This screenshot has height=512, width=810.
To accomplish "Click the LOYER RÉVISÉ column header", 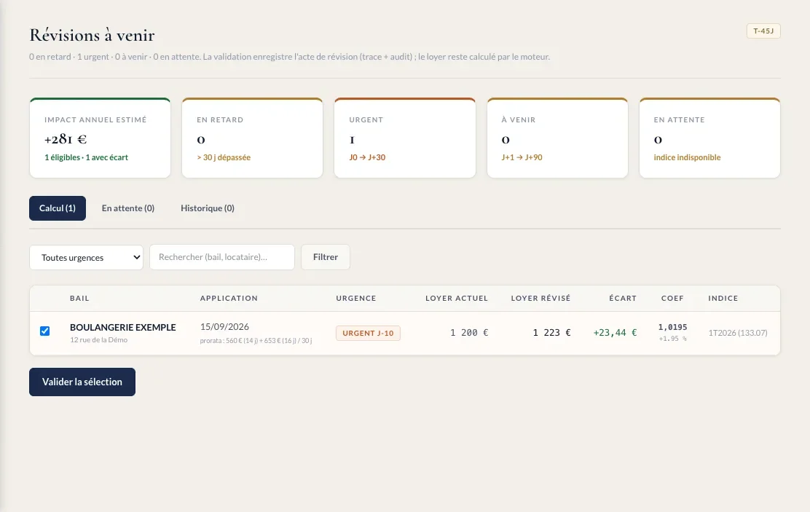I will click(x=541, y=298).
